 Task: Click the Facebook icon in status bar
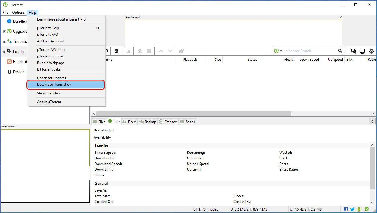point(346,209)
